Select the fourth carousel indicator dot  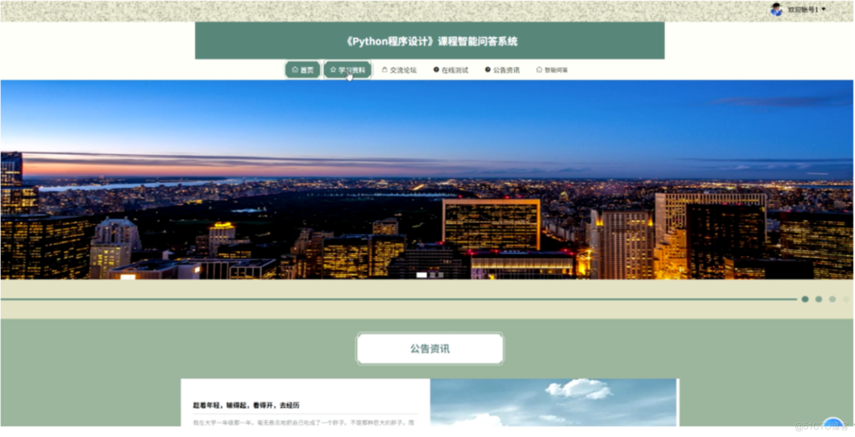pyautogui.click(x=846, y=299)
